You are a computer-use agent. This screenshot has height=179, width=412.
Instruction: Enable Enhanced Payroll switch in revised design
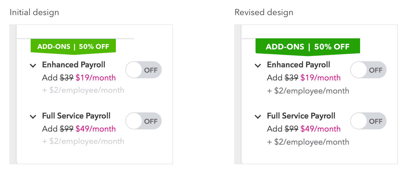(368, 70)
